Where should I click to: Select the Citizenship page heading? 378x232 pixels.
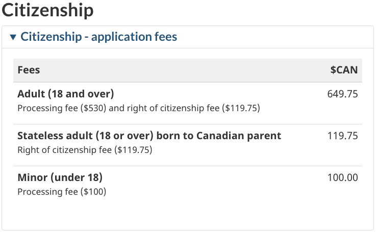47,10
